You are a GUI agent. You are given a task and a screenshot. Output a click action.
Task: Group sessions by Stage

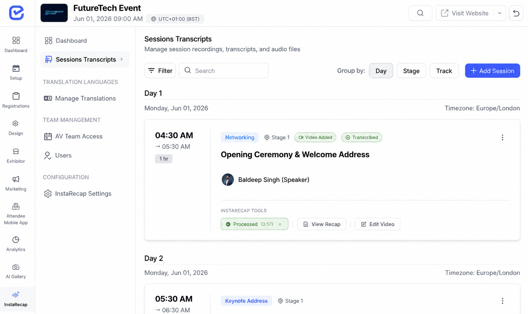tap(411, 71)
